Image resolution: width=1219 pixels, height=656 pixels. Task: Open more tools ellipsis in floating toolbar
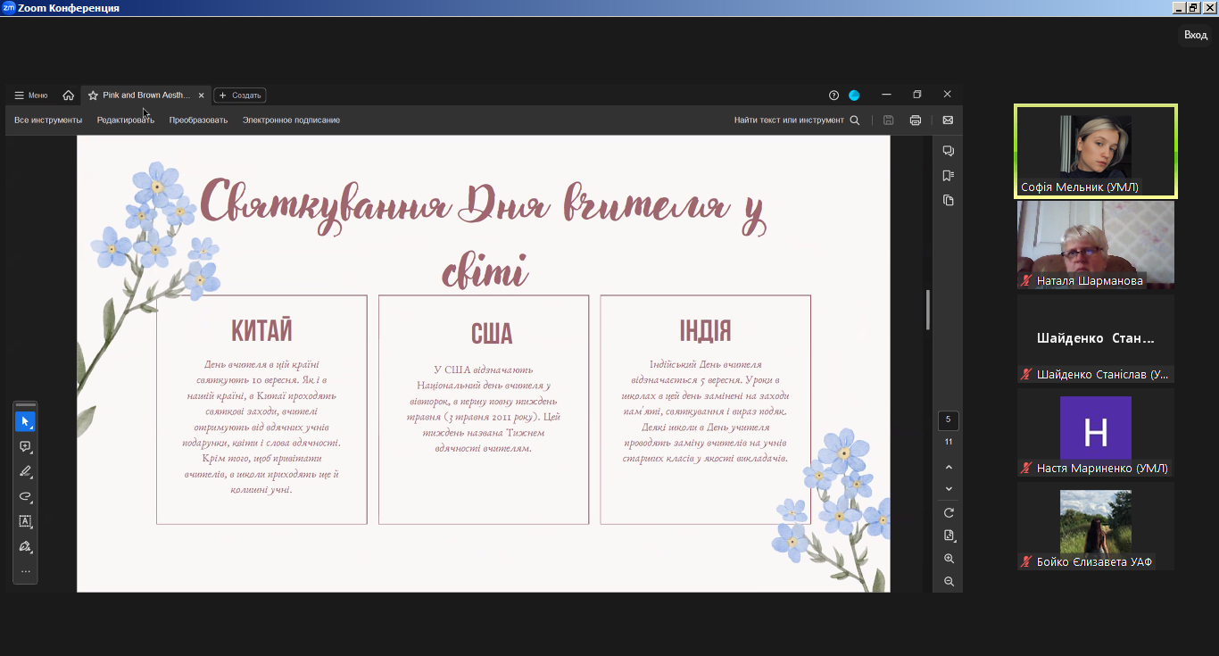pyautogui.click(x=26, y=571)
